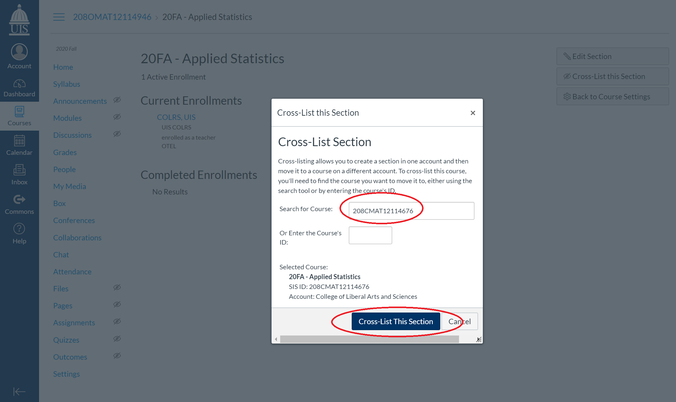676x402 pixels.
Task: Expand the hamburger menu icon
Action: (x=58, y=17)
